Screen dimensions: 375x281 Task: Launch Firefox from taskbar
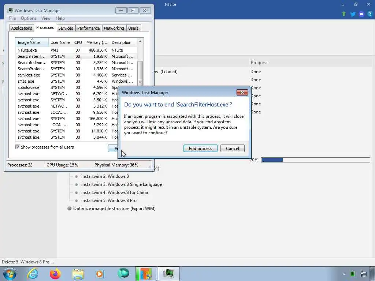(55, 274)
